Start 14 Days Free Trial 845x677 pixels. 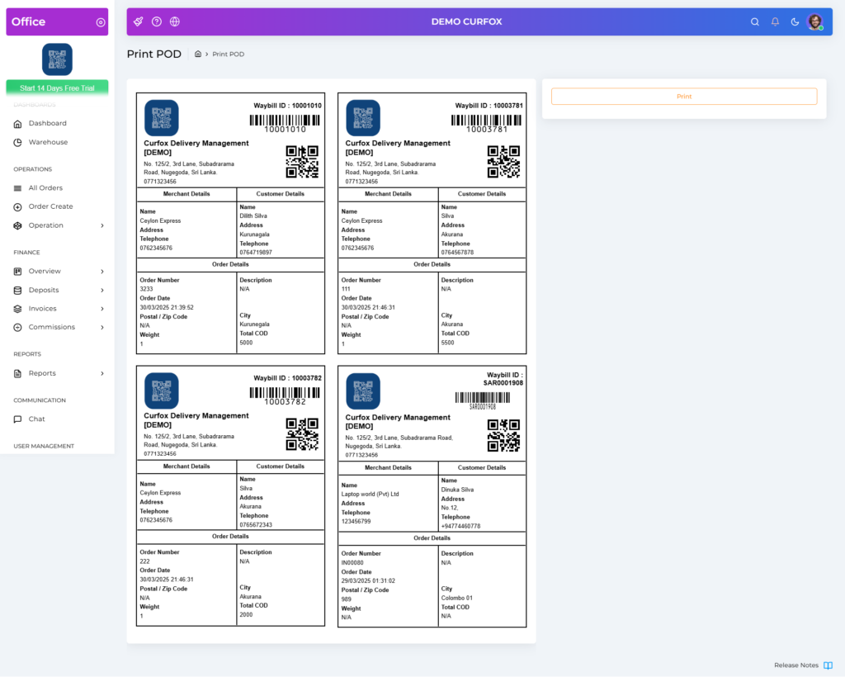[57, 88]
